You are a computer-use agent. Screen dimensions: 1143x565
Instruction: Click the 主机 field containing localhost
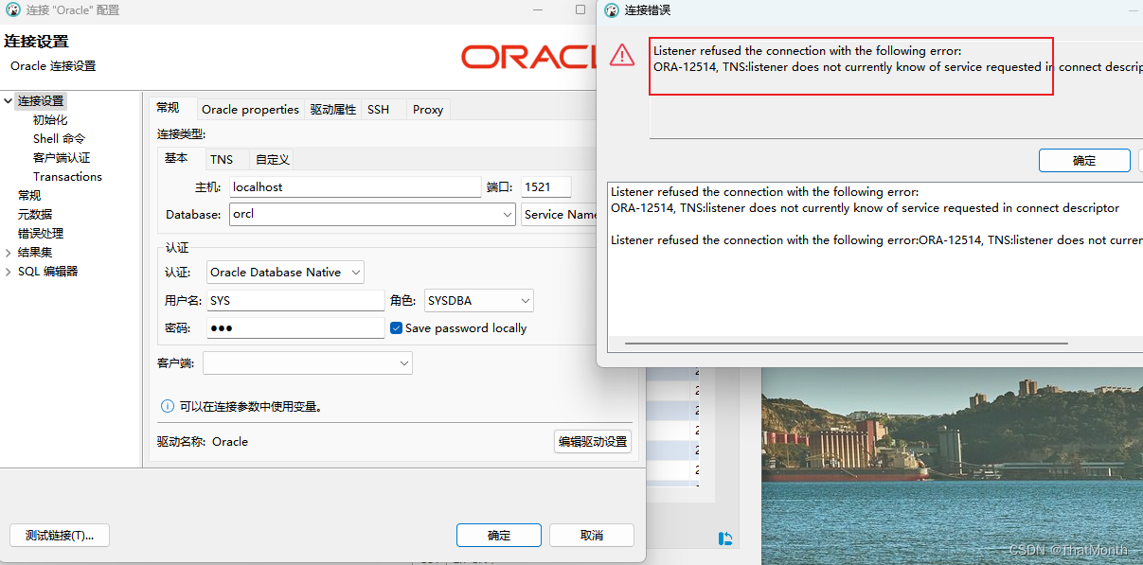tap(354, 187)
